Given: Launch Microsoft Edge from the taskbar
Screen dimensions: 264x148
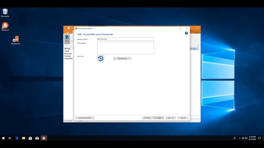Looking at the screenshot, I should pos(17,138).
